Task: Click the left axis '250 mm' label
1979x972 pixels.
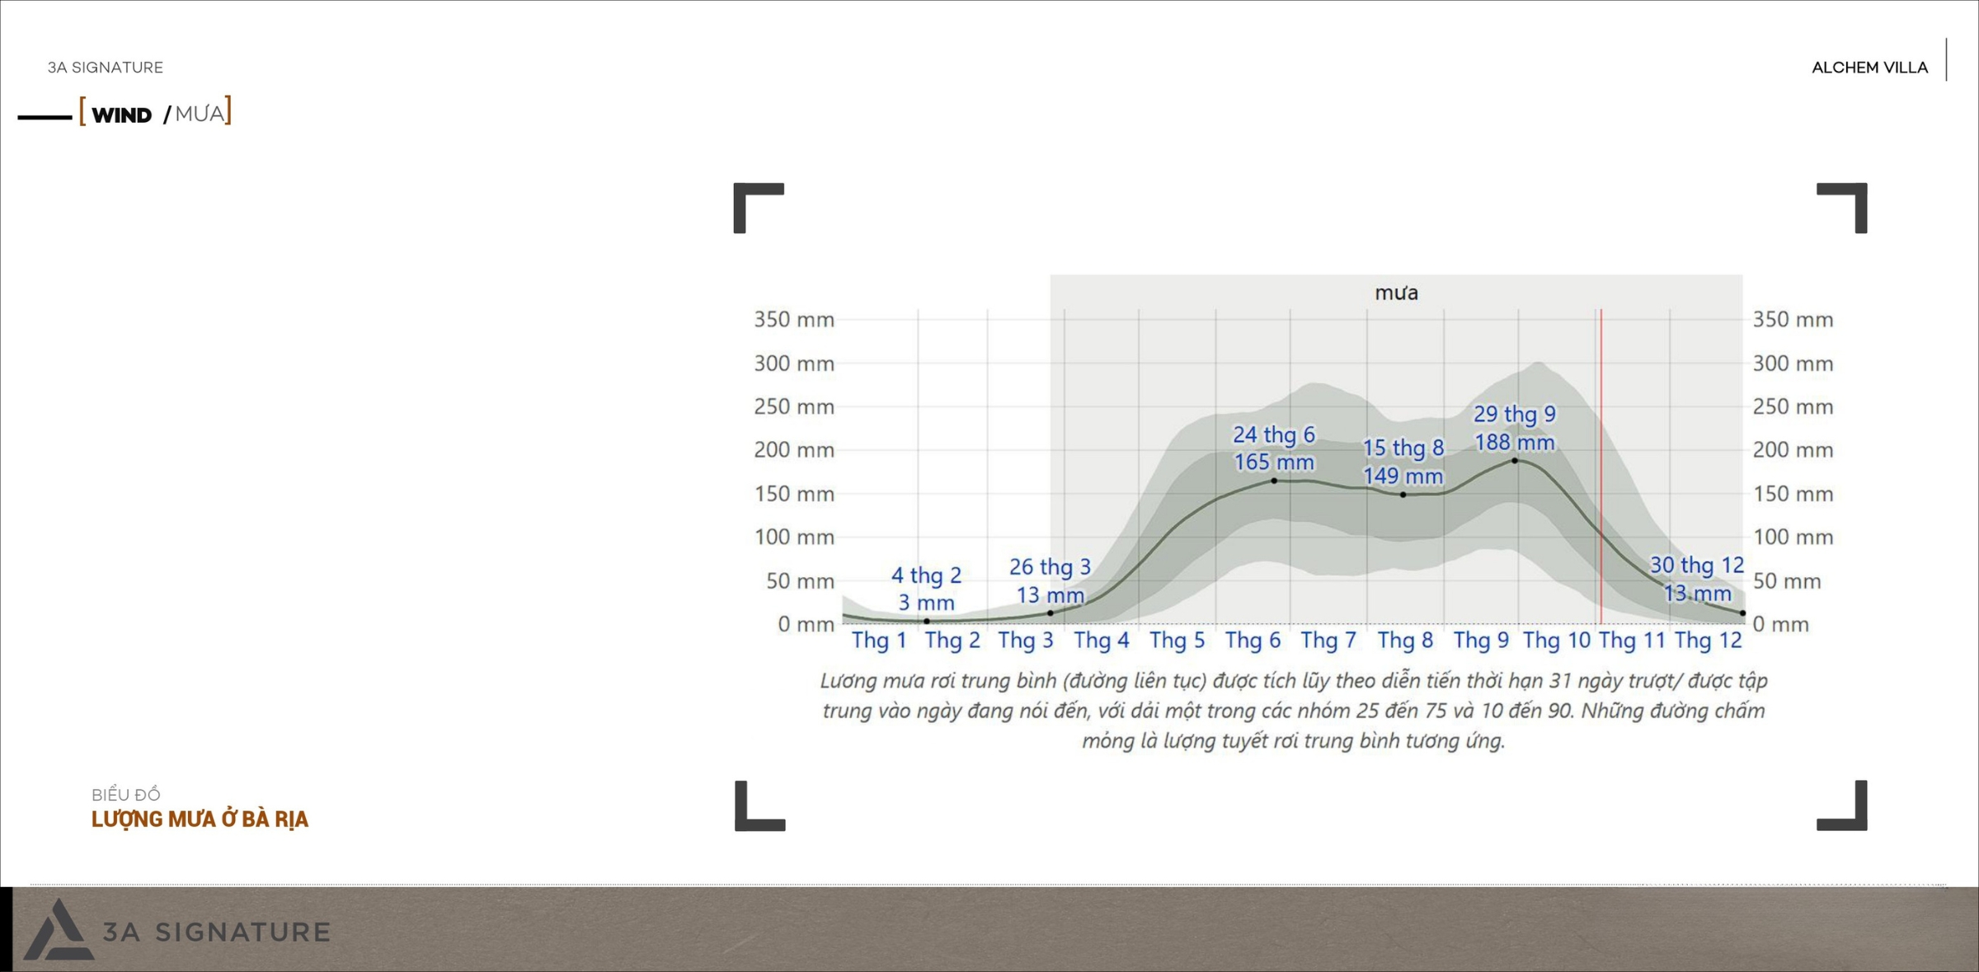Action: [x=794, y=406]
